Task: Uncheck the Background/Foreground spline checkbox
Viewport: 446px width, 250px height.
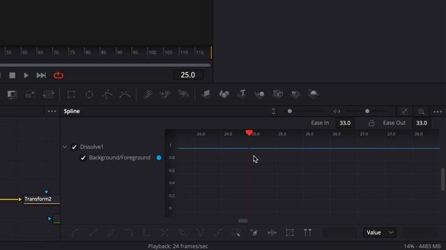Action: coord(83,158)
